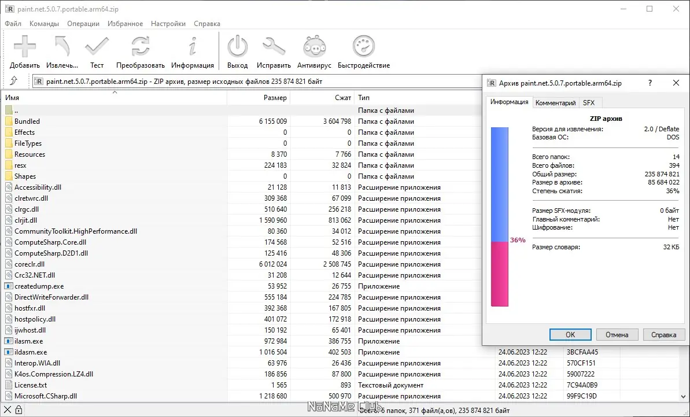Switch to the Комментарий tab
This screenshot has height=417, width=690.
click(x=555, y=103)
